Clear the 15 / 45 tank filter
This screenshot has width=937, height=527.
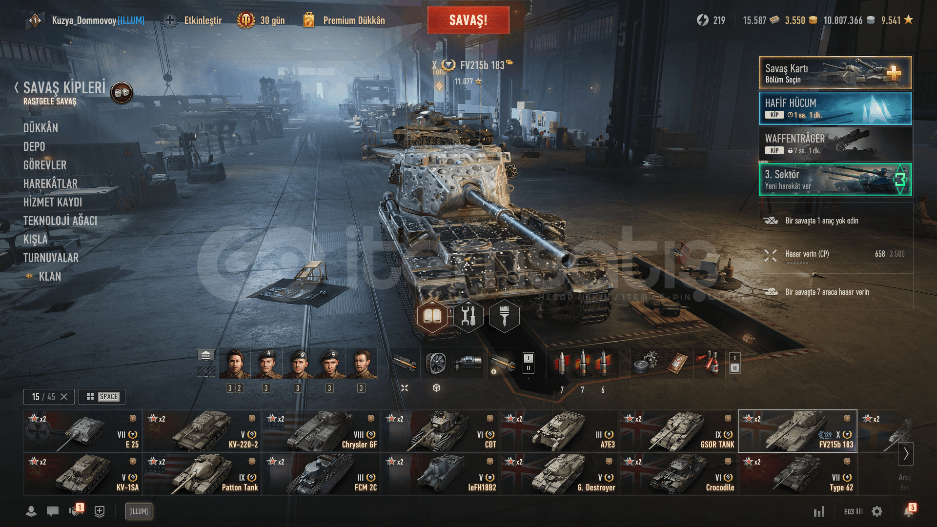pos(64,397)
